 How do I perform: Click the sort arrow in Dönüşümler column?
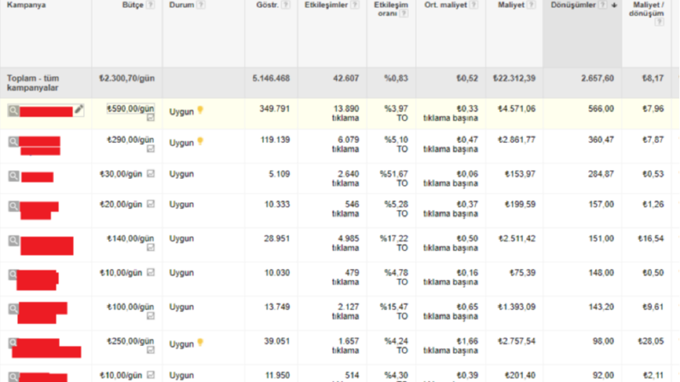614,5
